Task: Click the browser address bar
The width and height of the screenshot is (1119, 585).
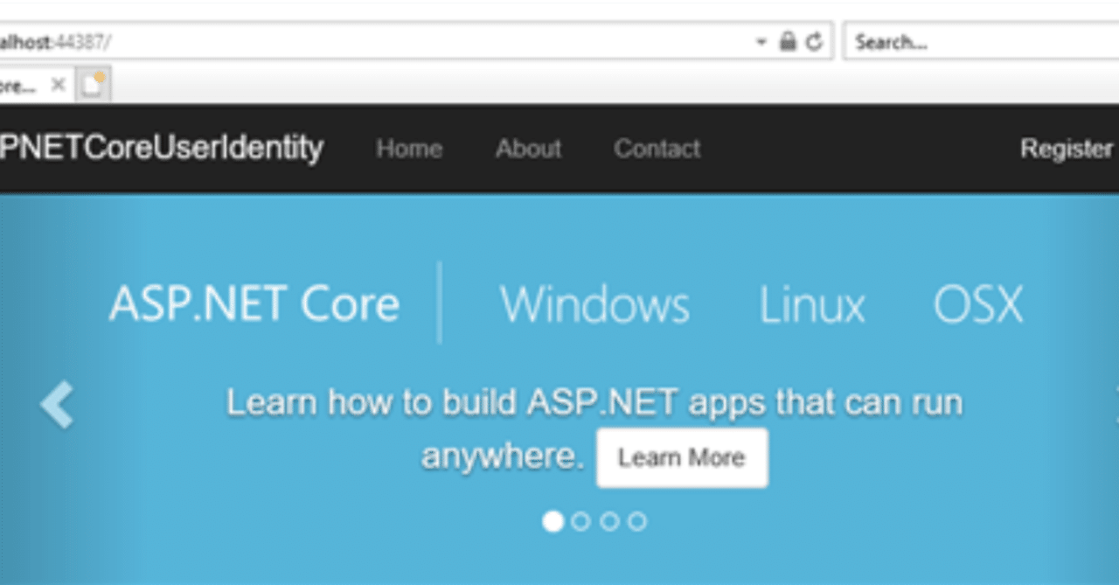Action: pos(415,41)
